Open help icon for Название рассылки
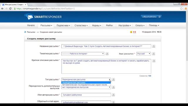188x106 pixels. click(x=154, y=46)
